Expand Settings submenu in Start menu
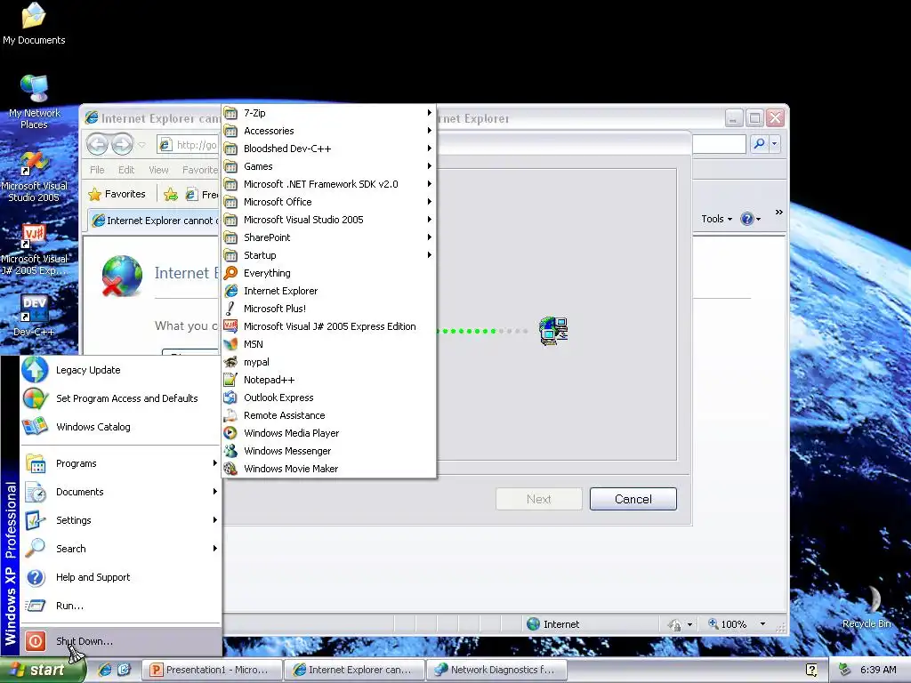The image size is (911, 683). coord(120,520)
